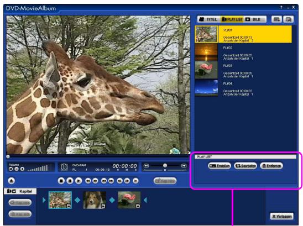Image resolution: width=303 pixels, height=226 pixels.
Task: Decrease volume with the minus icon
Action: [x=17, y=169]
